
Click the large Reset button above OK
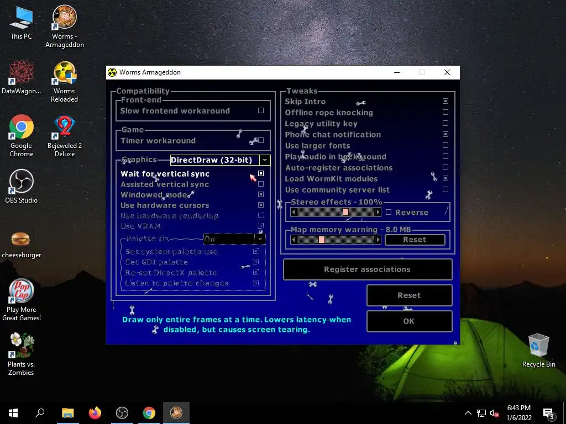(x=410, y=295)
